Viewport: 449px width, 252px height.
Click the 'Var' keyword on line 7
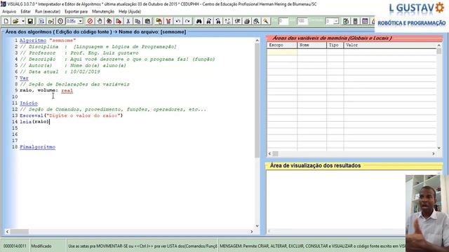click(24, 78)
